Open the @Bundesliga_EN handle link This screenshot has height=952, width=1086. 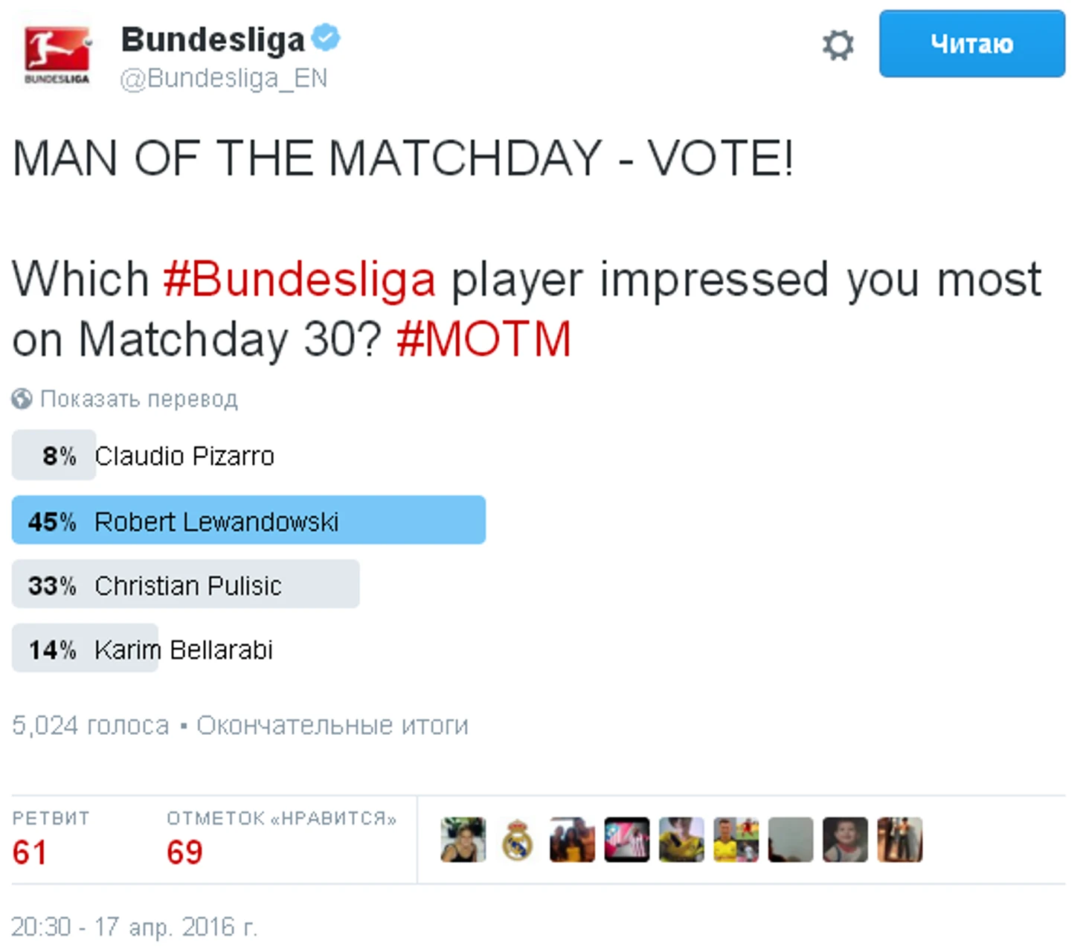point(223,78)
